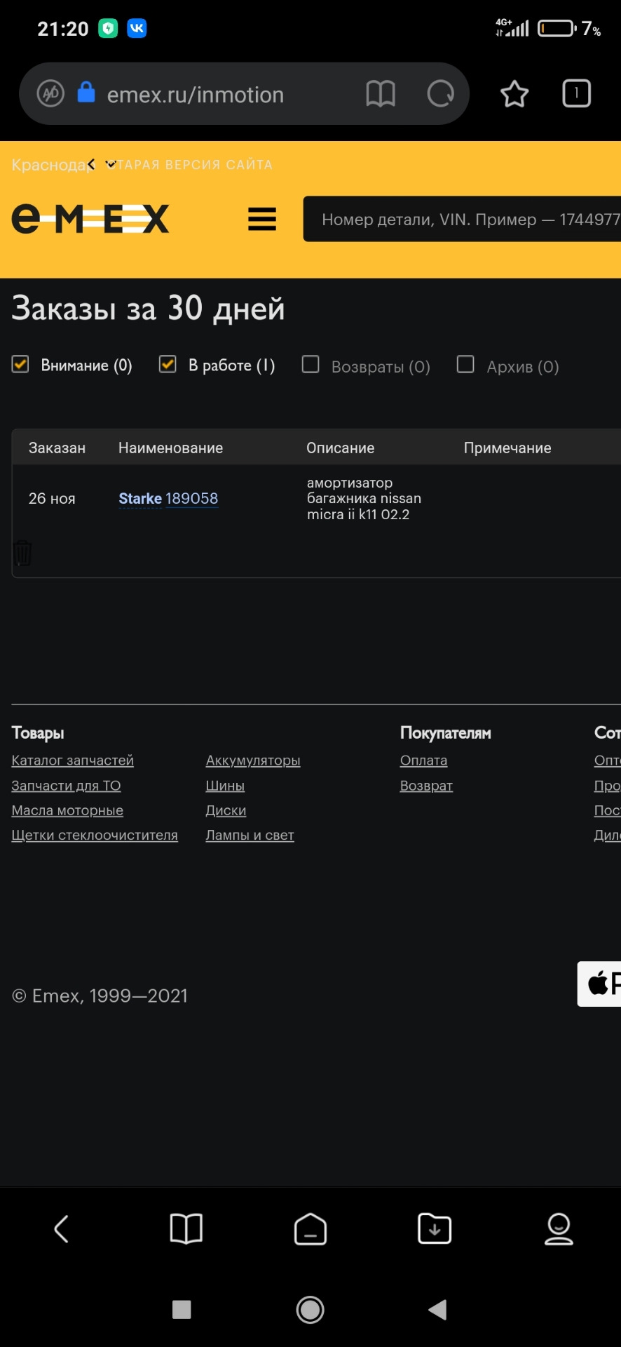Go to browser home icon in bottom bar
Viewport: 621px width, 1347px height.
[x=310, y=1228]
